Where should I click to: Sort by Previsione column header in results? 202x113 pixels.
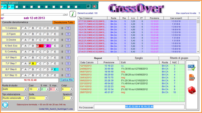154,18
